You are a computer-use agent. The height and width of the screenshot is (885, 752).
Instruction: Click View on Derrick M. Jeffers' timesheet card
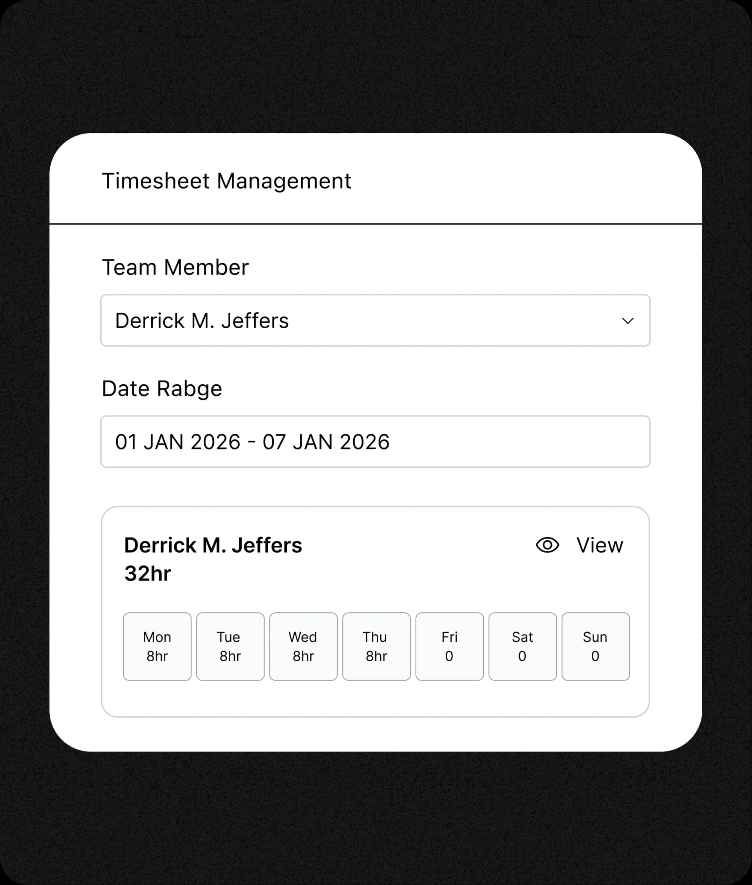pos(599,545)
